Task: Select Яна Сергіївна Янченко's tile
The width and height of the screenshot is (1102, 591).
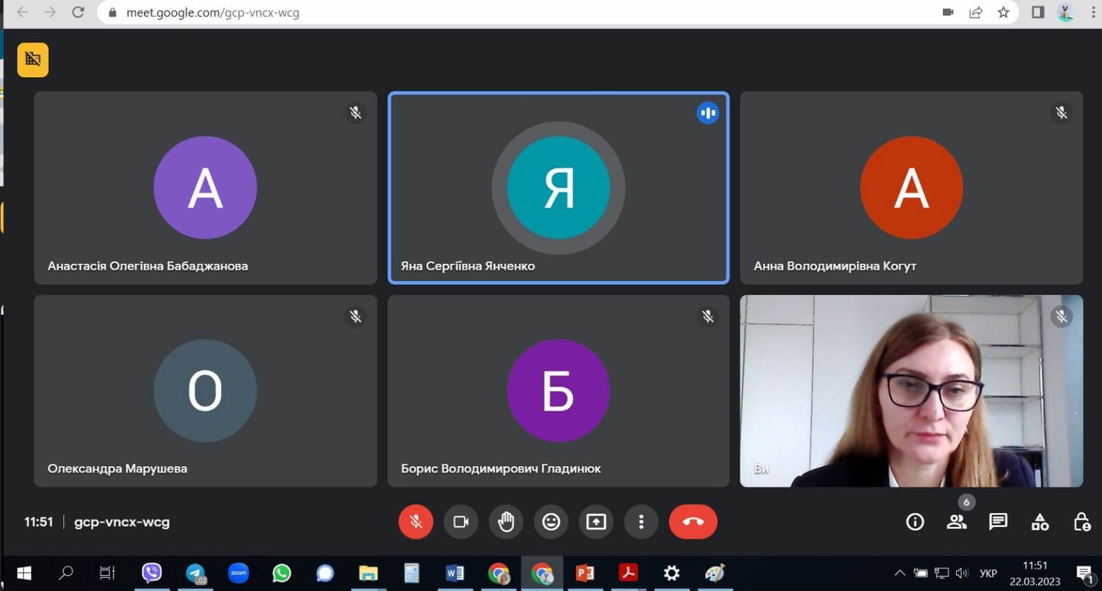Action: click(558, 187)
